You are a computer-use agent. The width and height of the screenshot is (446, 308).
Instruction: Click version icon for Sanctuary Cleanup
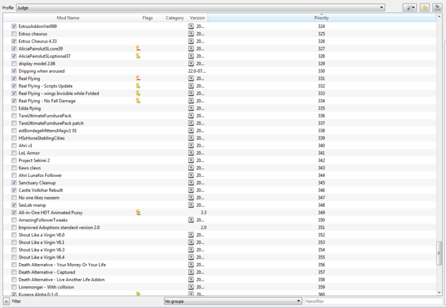pos(191,183)
